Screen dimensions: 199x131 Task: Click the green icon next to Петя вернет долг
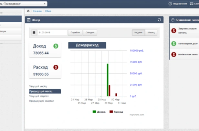(x=174, y=43)
